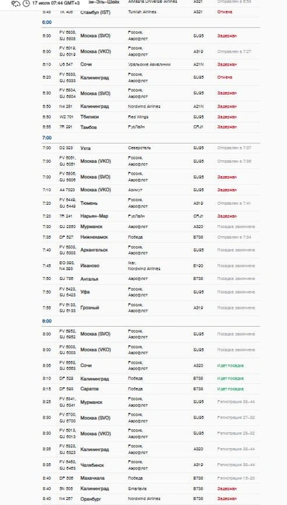The height and width of the screenshot is (505, 287).
Task: Open the DP 527 Нижнекамск Победа flight
Action: [151, 237]
